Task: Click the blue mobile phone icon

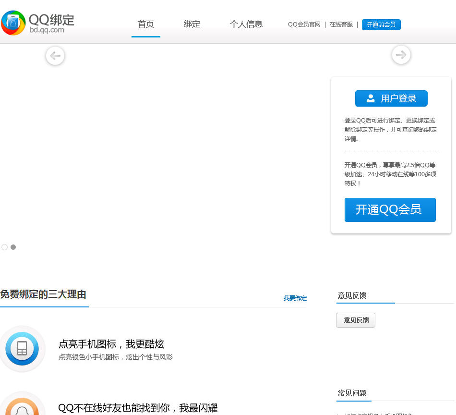Action: click(x=22, y=348)
